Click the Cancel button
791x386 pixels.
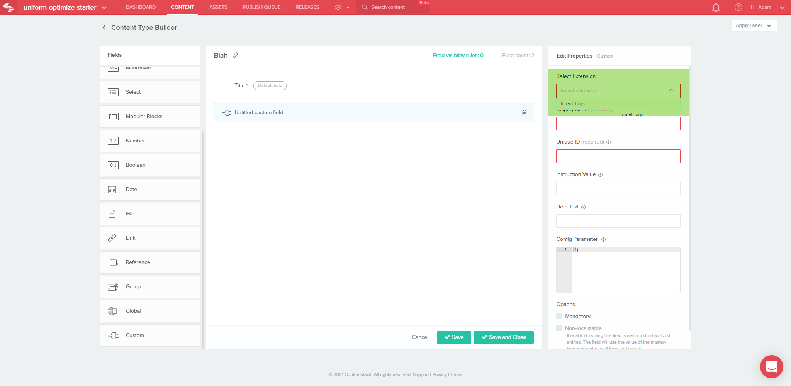coord(420,337)
